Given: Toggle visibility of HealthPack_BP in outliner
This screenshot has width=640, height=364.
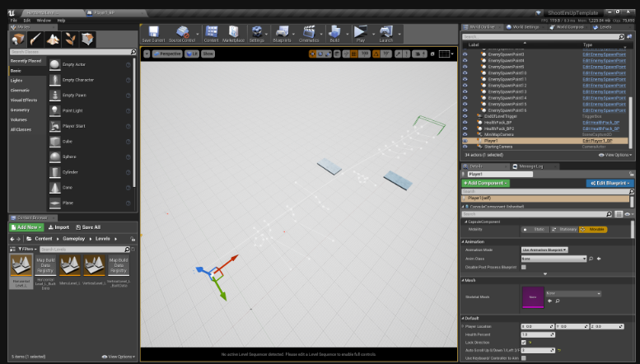Looking at the screenshot, I should coord(465,123).
